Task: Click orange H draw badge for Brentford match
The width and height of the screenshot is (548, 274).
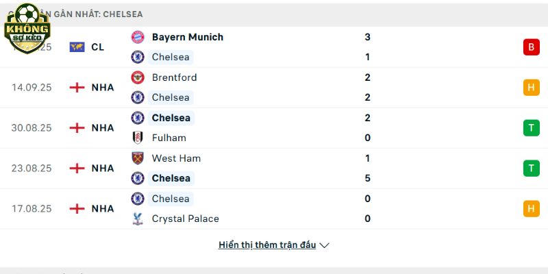Action: point(532,88)
